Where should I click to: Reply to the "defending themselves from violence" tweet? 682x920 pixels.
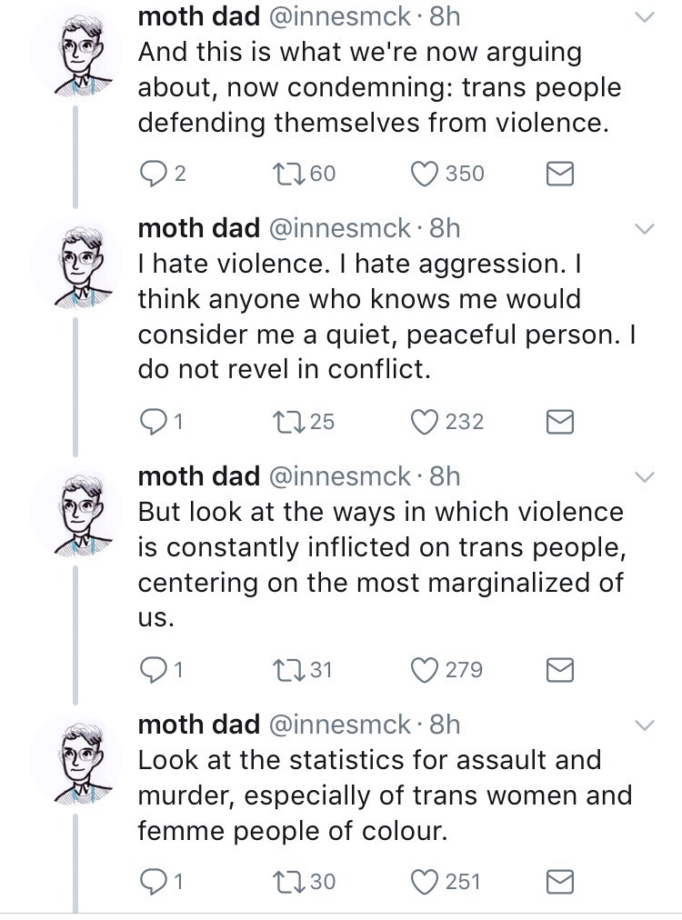pyautogui.click(x=153, y=173)
